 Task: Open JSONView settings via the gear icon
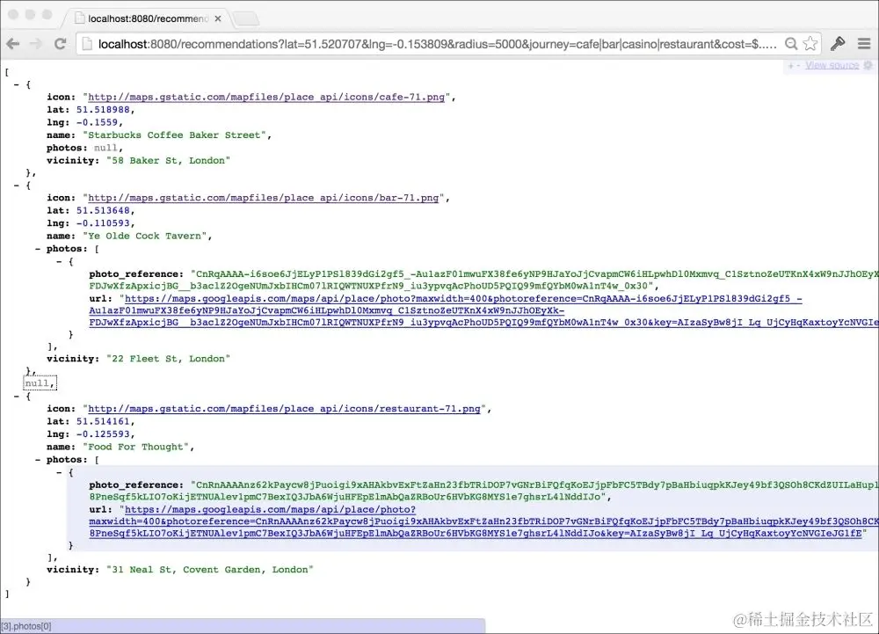(x=868, y=66)
